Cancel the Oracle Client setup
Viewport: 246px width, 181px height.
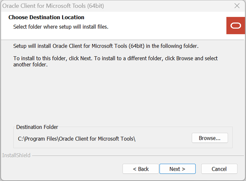pyautogui.click(x=219, y=169)
